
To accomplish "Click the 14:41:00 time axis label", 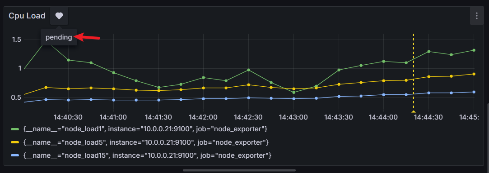I will [113, 117].
